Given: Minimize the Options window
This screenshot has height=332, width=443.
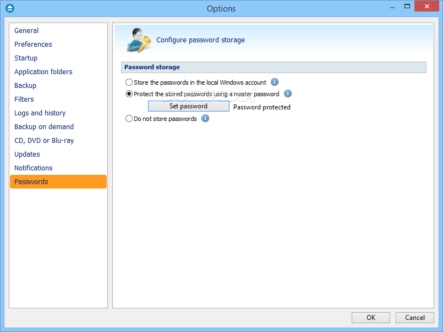Looking at the screenshot, I should [x=392, y=7].
